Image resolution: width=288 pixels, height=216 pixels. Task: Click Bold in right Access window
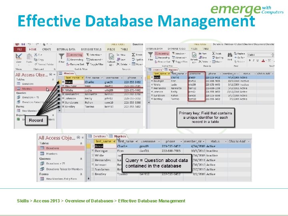click(x=250, y=60)
